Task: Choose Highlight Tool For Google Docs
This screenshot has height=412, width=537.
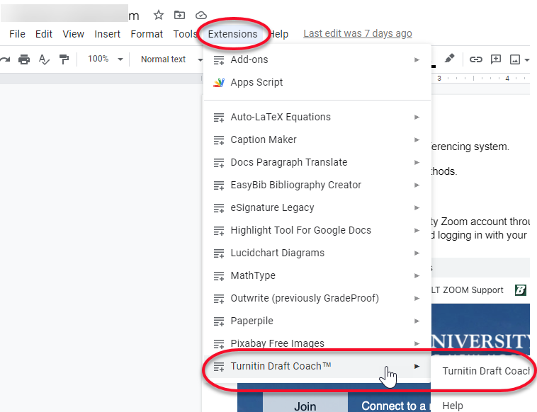Action: (317, 230)
